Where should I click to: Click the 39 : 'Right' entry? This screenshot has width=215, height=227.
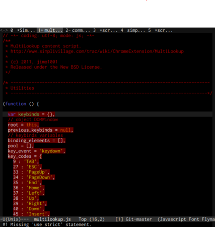click(30, 203)
